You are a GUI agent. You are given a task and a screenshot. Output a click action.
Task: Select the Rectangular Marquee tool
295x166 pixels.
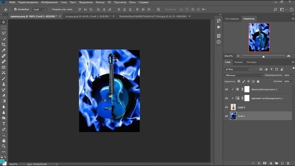pyautogui.click(x=4, y=28)
